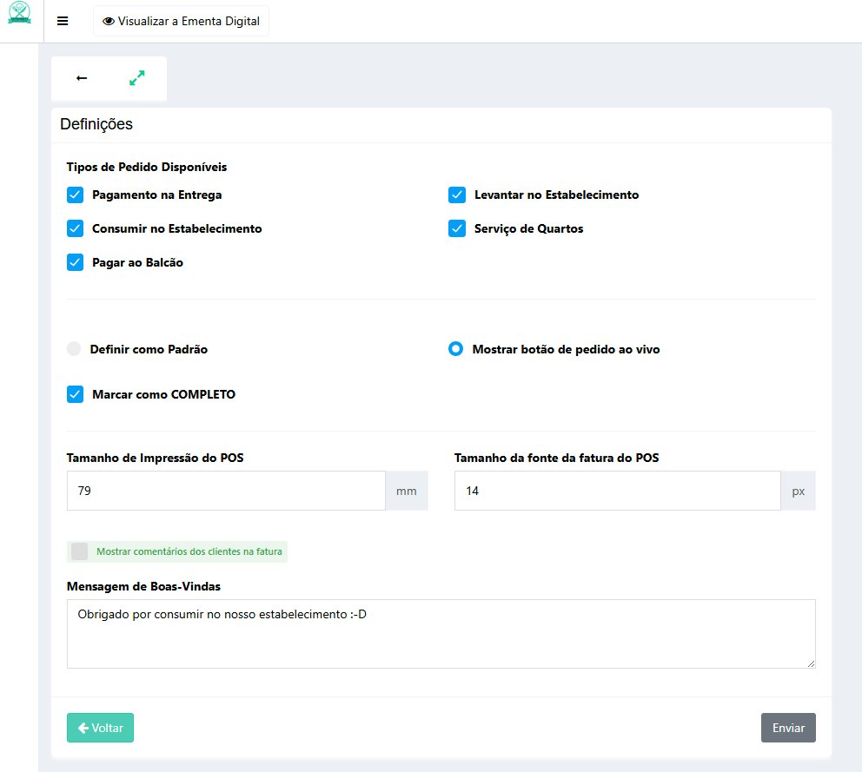This screenshot has height=772, width=862.
Task: Uncheck Pagamento na Entrega checkbox
Action: [x=75, y=195]
